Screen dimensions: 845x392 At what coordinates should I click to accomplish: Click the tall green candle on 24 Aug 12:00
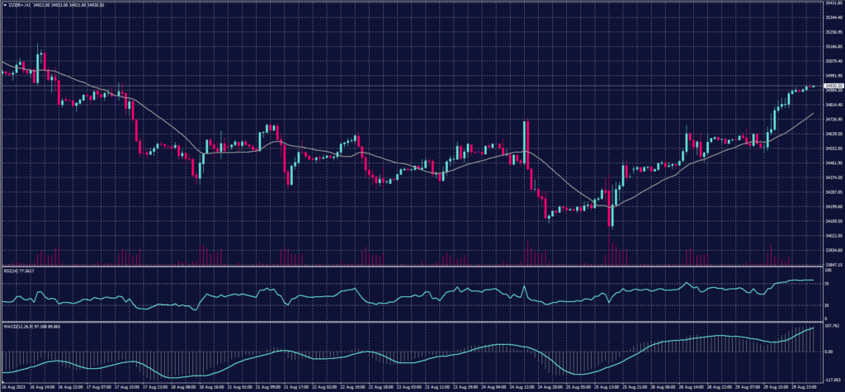point(526,140)
